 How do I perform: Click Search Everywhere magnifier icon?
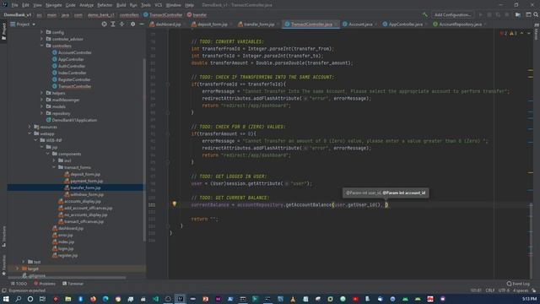[x=536, y=15]
